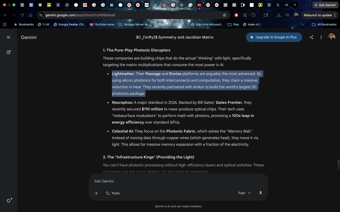
Task: Switch to the Google Docs tab
Action: [x=31, y=5]
